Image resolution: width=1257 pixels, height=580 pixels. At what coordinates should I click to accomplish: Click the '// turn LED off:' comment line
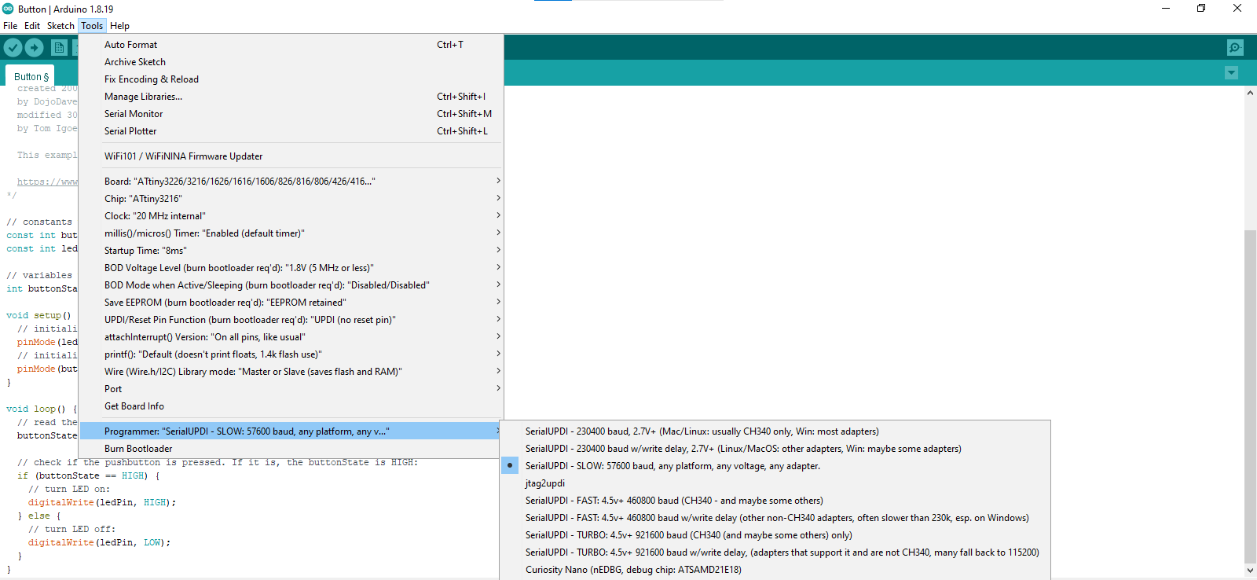(x=71, y=529)
